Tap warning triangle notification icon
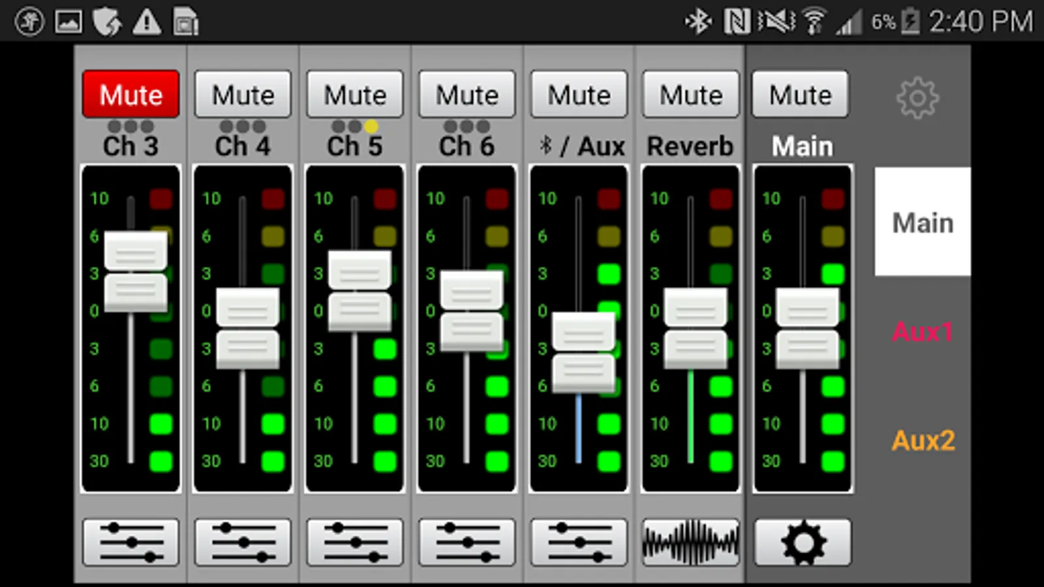The height and width of the screenshot is (587, 1044). (147, 23)
